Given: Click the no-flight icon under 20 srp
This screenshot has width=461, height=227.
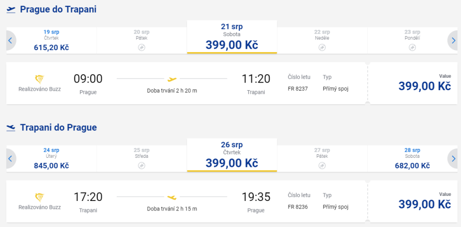Looking at the screenshot, I should click(x=141, y=48).
